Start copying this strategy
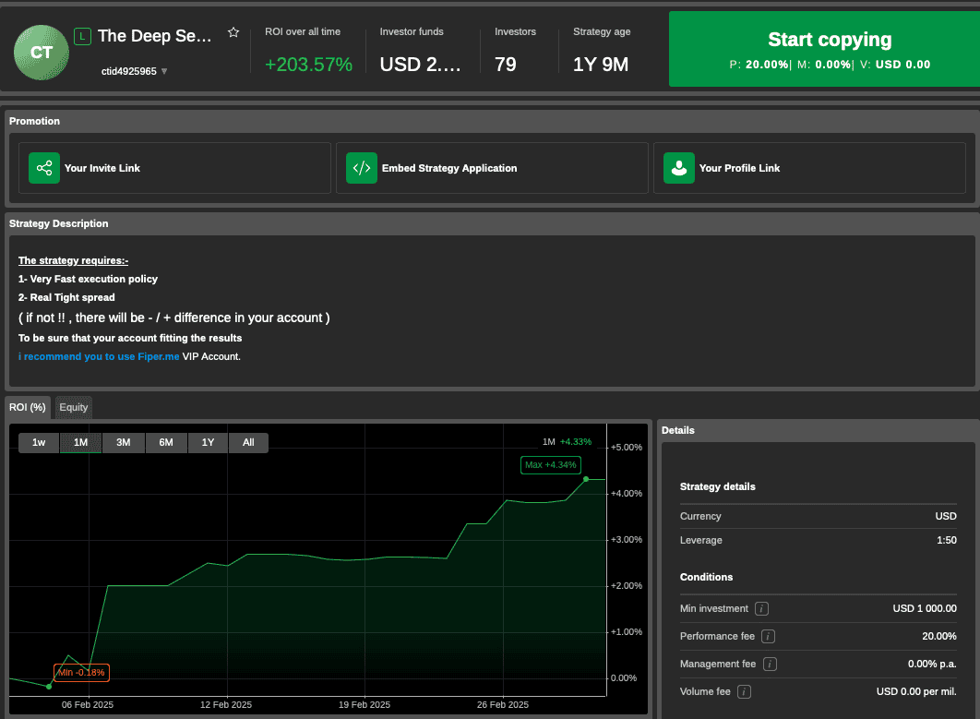980x719 pixels. (x=824, y=49)
